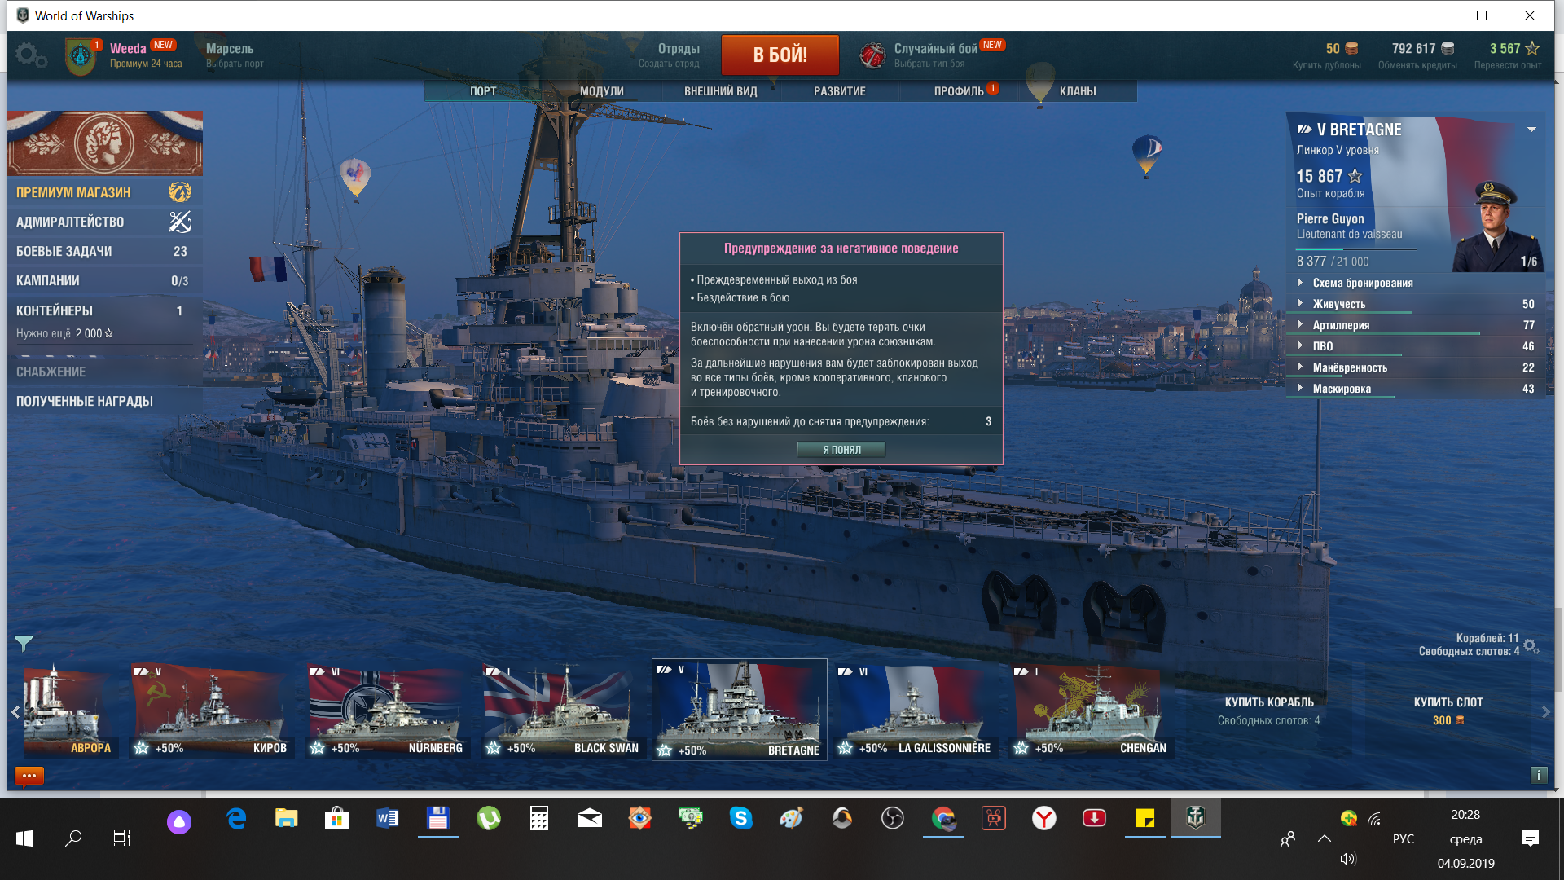
Task: Open the Windows notification center icon
Action: (x=1531, y=838)
